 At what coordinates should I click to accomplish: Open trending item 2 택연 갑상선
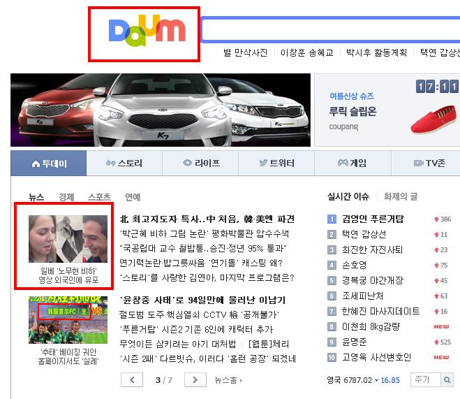tap(364, 234)
